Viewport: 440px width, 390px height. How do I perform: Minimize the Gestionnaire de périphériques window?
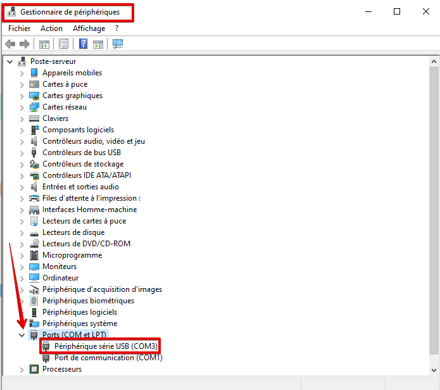368,11
